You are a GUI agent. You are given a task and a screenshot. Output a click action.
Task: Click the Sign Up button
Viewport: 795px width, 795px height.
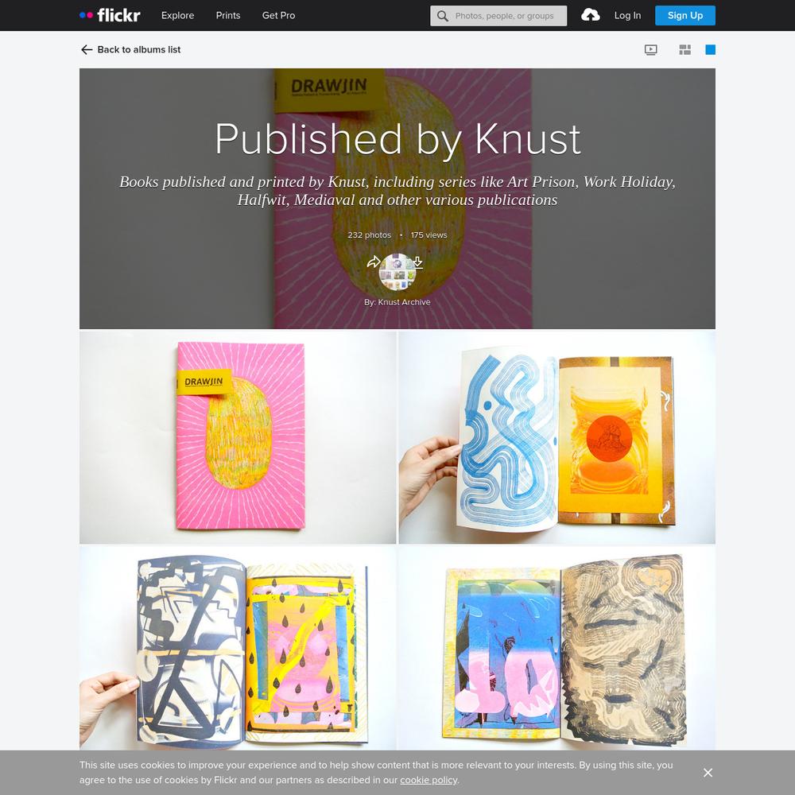click(x=685, y=15)
